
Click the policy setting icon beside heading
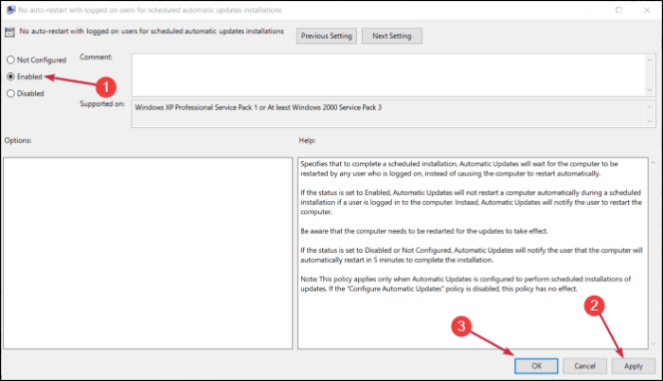9,32
